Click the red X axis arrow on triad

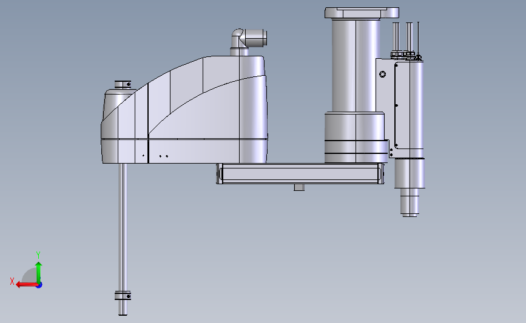point(26,285)
